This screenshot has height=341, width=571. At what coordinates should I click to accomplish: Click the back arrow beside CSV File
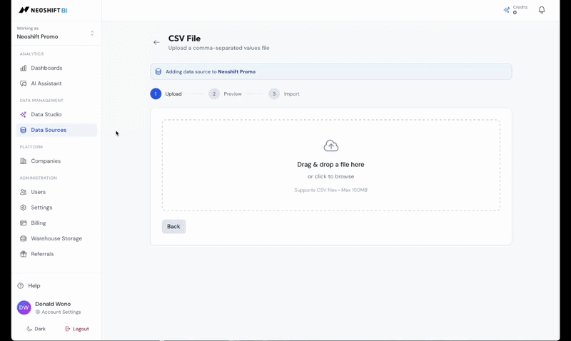click(x=156, y=43)
